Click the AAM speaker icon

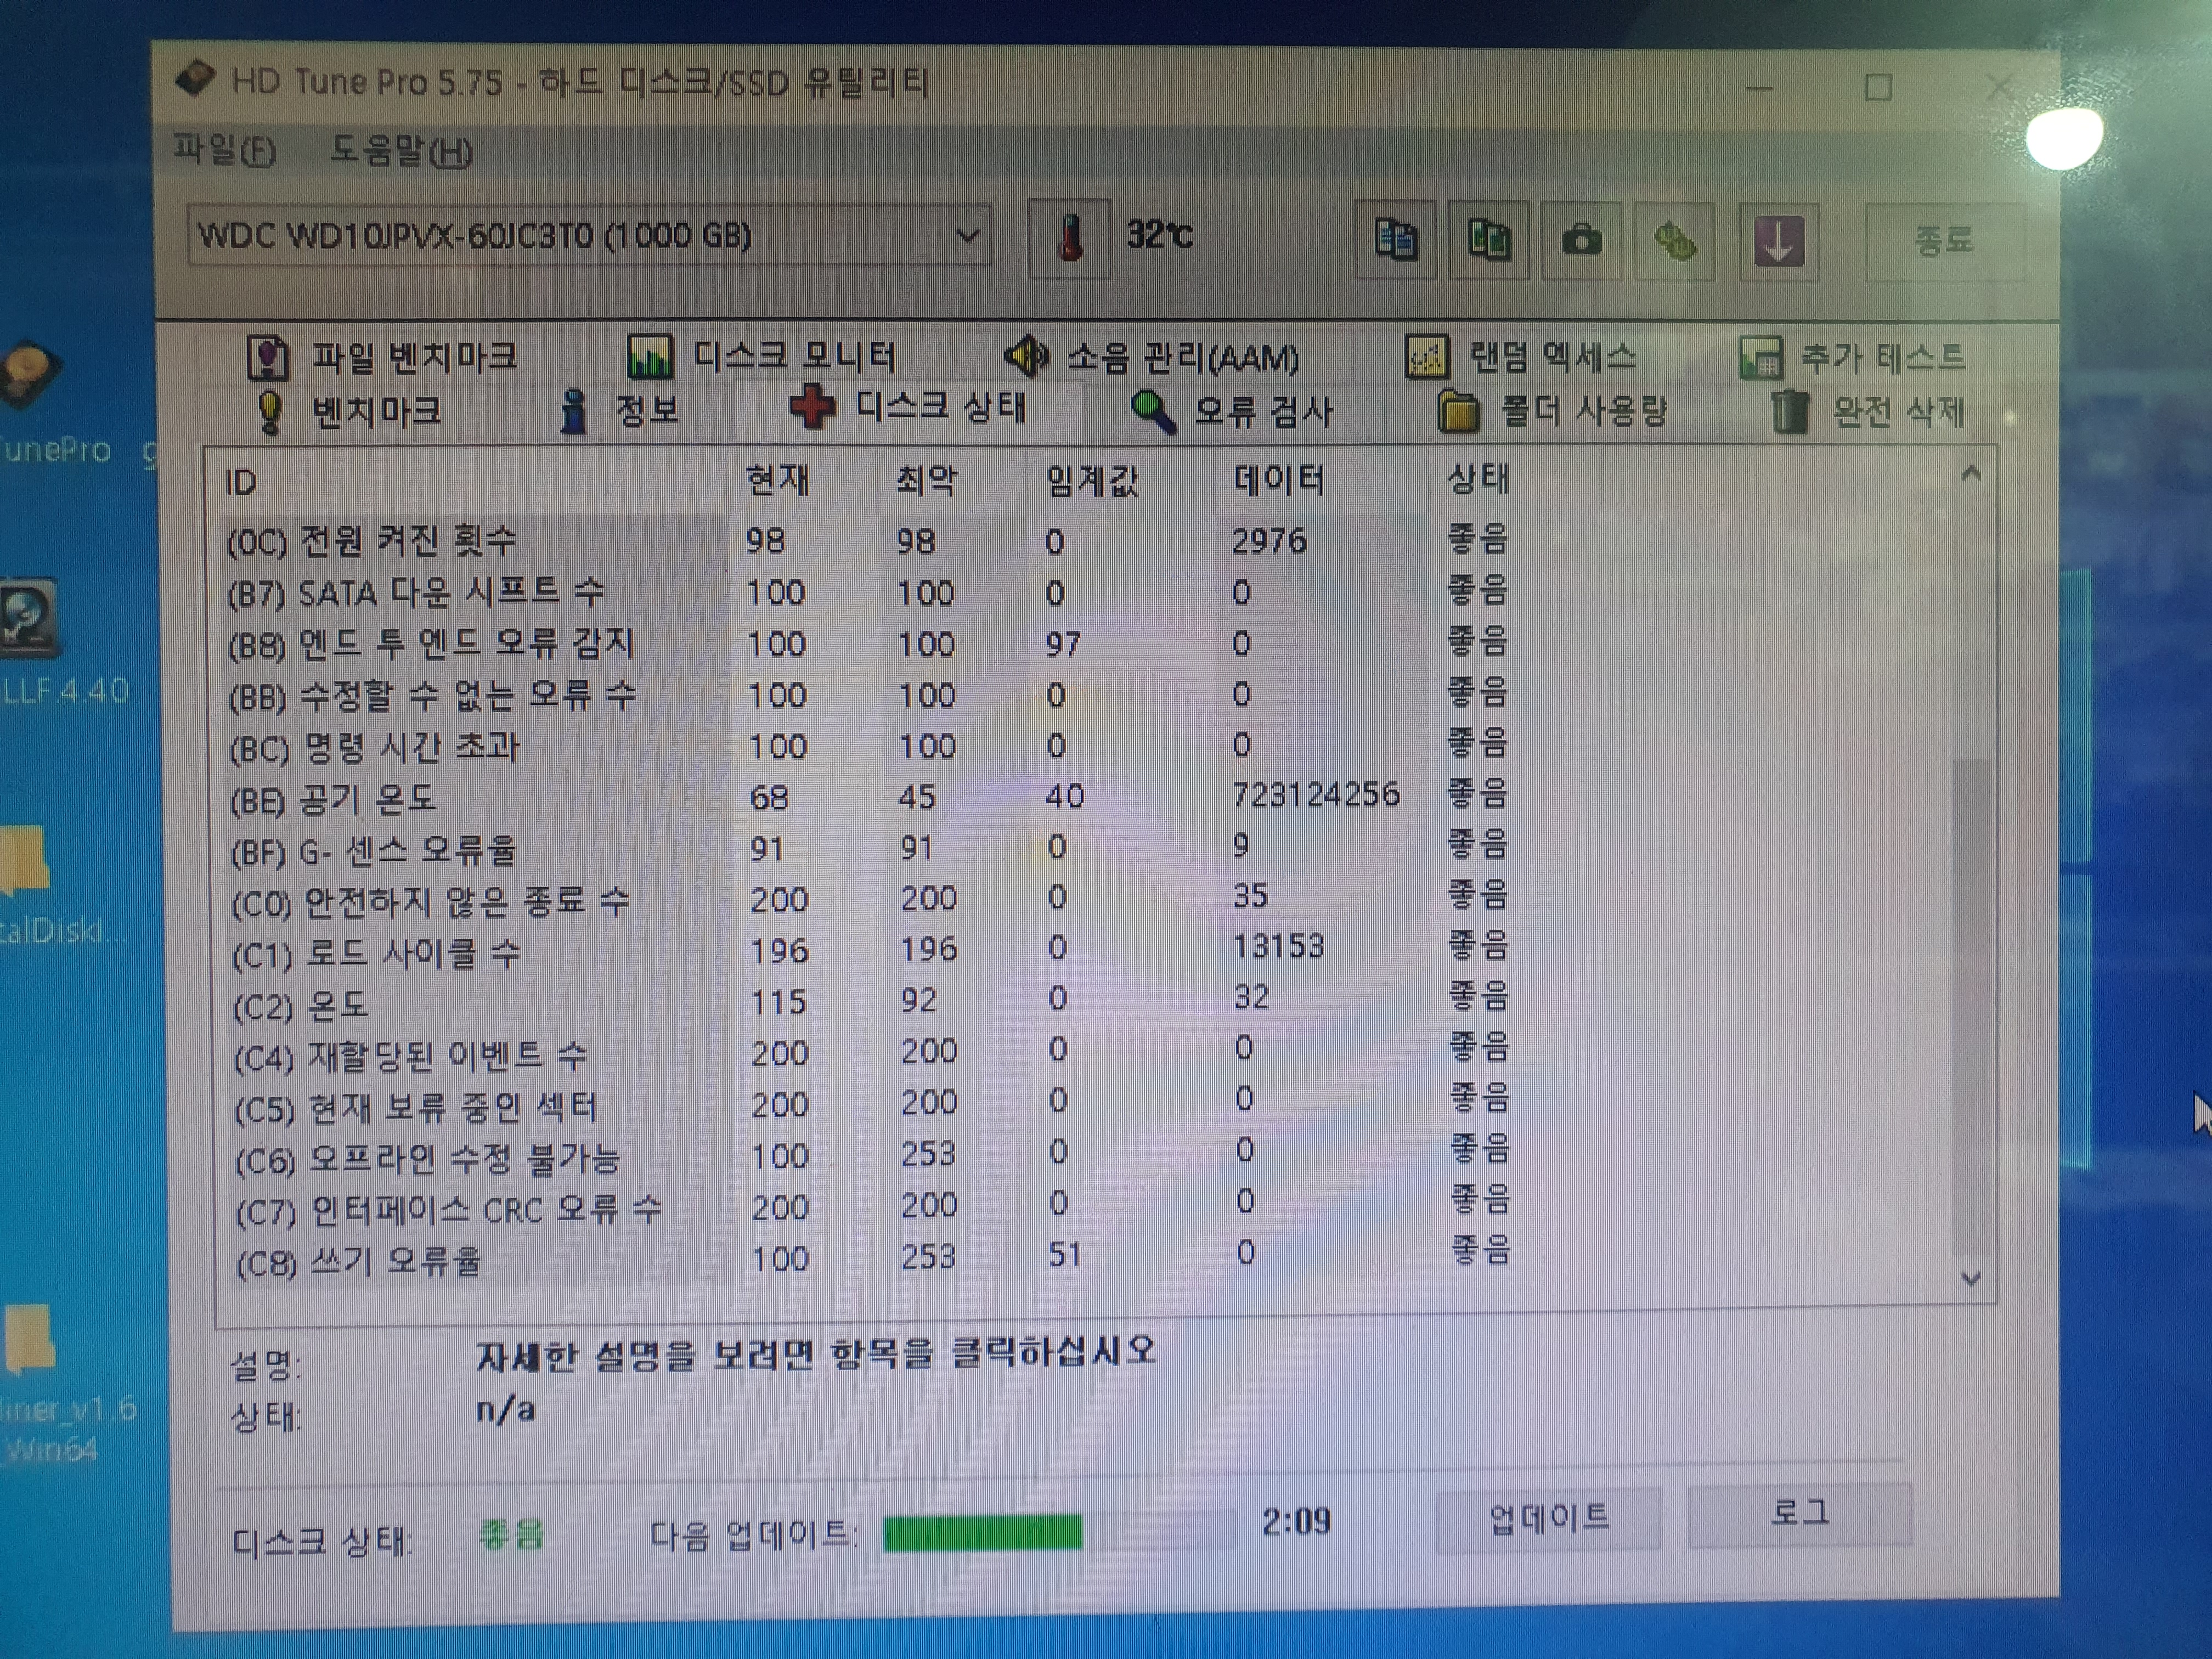[1026, 356]
